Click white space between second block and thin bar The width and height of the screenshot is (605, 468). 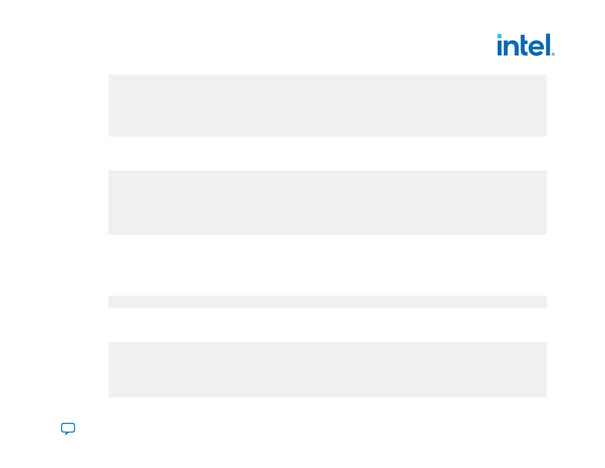click(327, 265)
